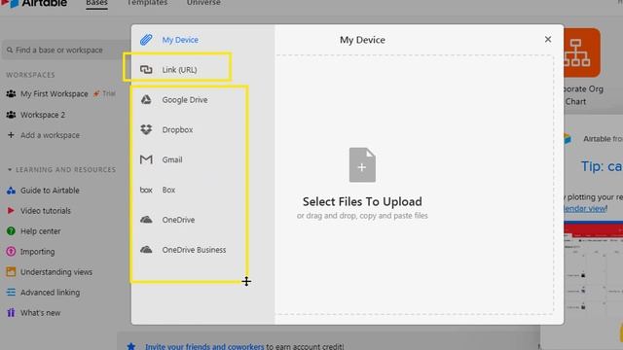Open the Advanced linking link

50,293
